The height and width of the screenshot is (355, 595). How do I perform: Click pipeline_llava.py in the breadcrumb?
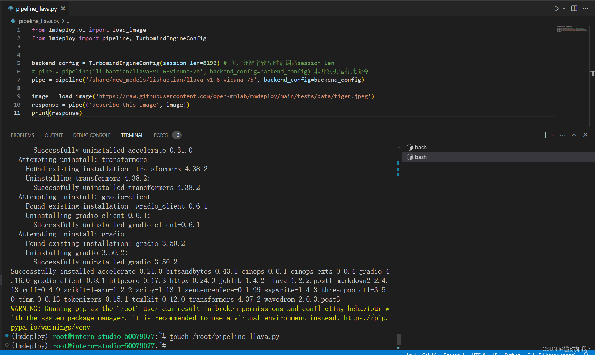(x=39, y=21)
